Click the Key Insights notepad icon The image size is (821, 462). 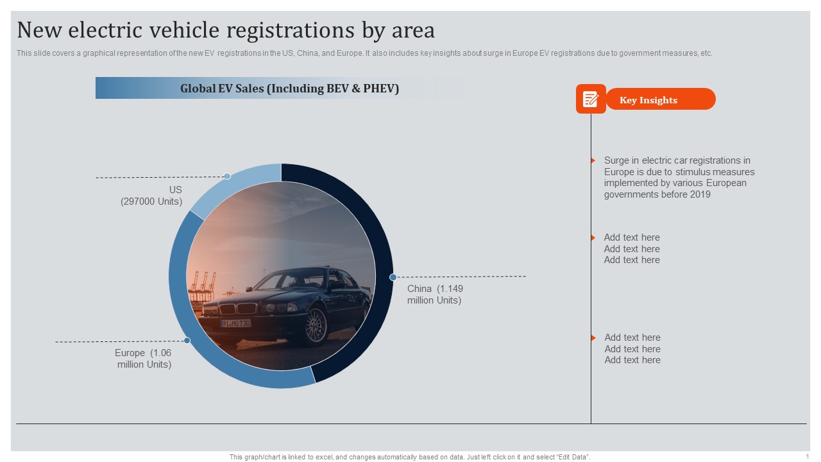(x=591, y=99)
